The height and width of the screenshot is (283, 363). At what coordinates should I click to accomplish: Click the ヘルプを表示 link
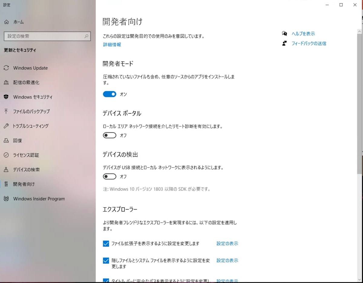pyautogui.click(x=303, y=34)
